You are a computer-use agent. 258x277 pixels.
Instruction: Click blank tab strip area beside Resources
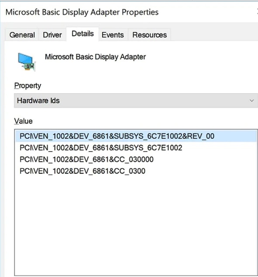[214, 35]
